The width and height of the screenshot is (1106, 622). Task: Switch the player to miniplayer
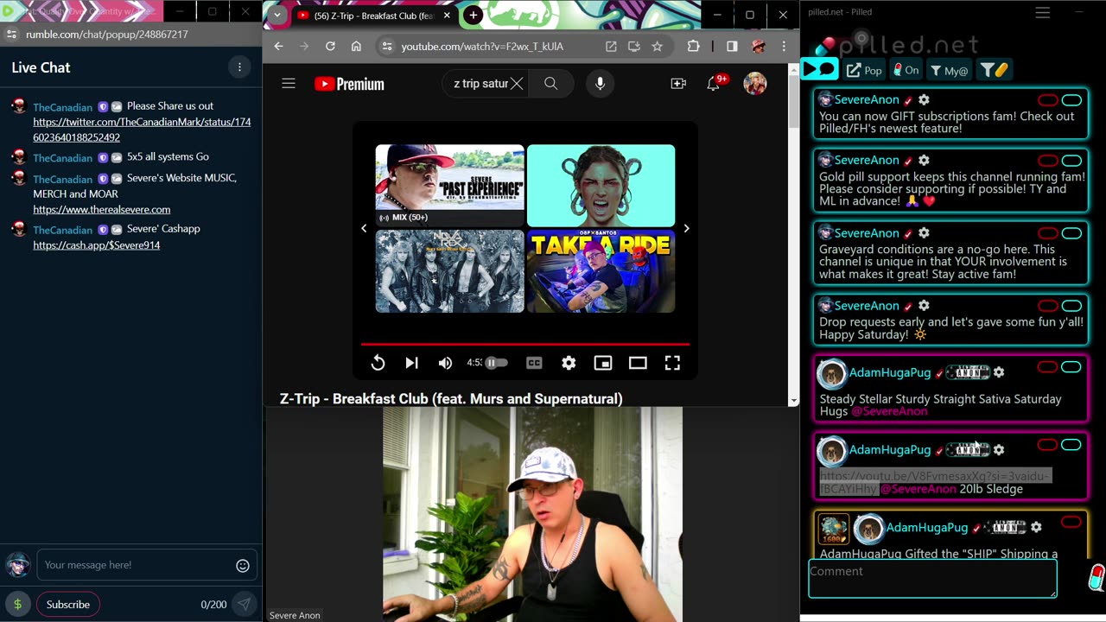coord(603,363)
